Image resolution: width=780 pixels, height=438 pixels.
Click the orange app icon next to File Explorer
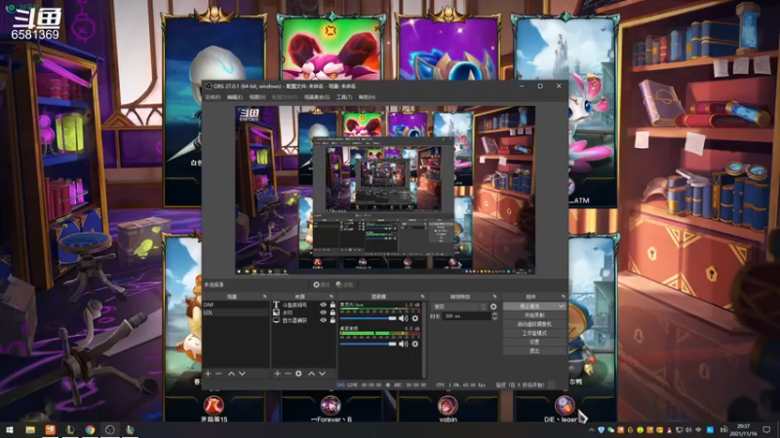[51, 429]
